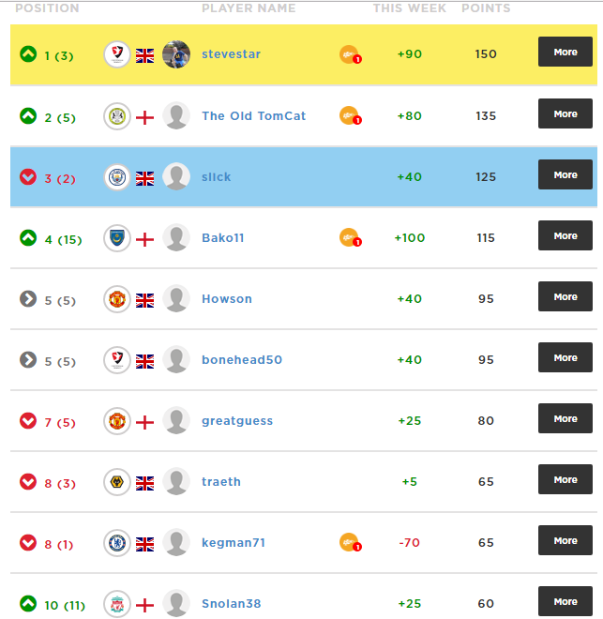
Task: Click stevestar's orange joker badge icon
Action: [x=350, y=54]
